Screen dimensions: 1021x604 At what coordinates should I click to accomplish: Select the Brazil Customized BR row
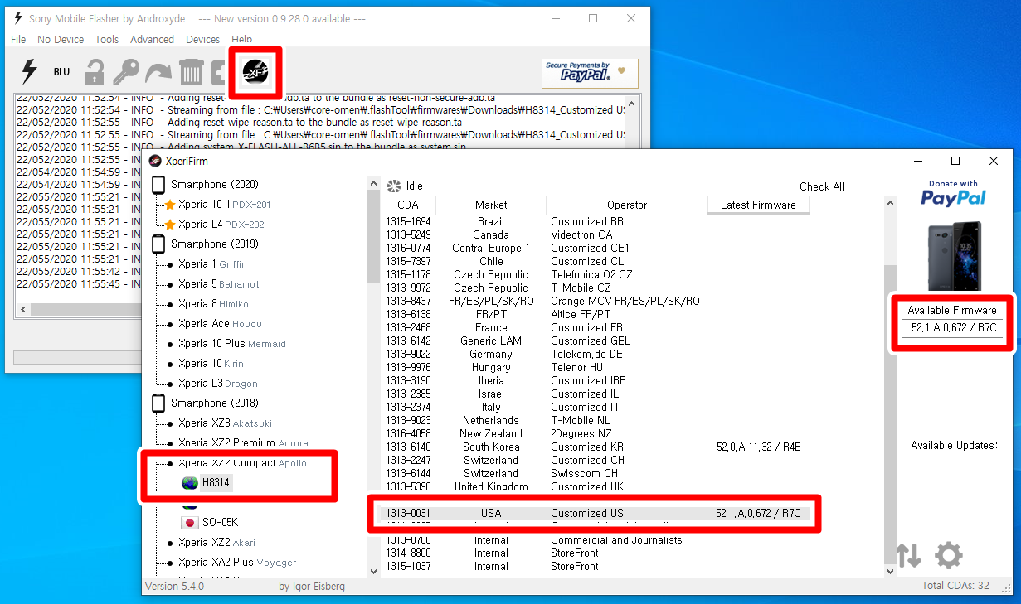click(x=594, y=221)
